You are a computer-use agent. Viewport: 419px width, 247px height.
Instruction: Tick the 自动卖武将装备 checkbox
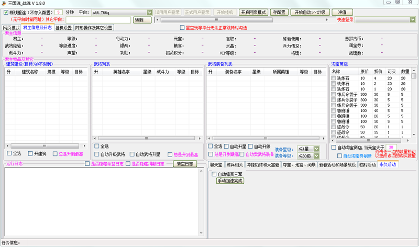pyautogui.click(x=244, y=154)
